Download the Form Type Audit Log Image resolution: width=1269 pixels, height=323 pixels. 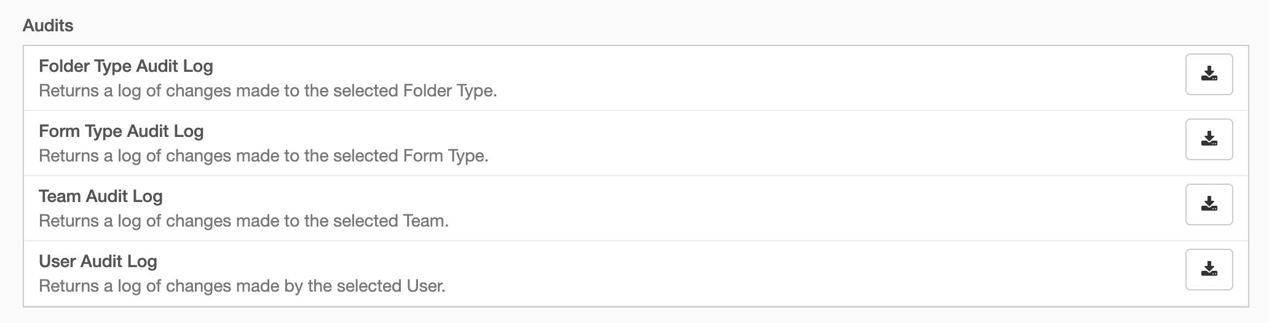click(x=1209, y=139)
